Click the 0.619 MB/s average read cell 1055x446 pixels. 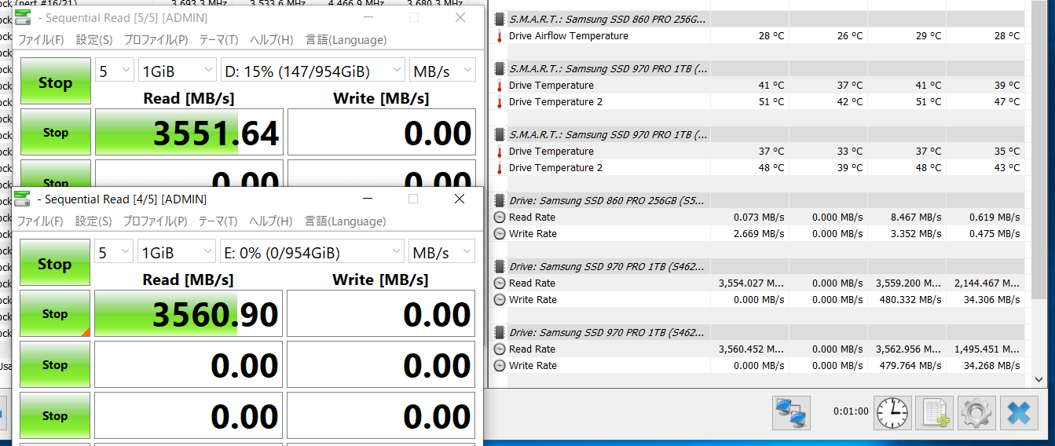click(x=994, y=218)
